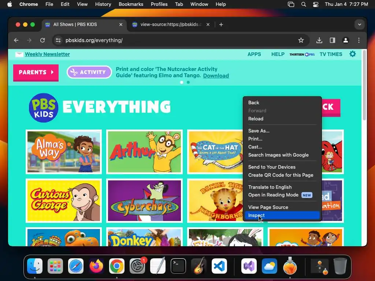Open Bookmarks menu in menu bar

[131, 4]
